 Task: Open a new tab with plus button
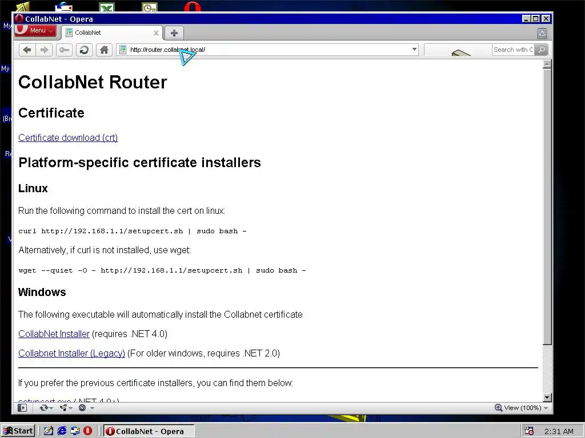click(x=174, y=33)
